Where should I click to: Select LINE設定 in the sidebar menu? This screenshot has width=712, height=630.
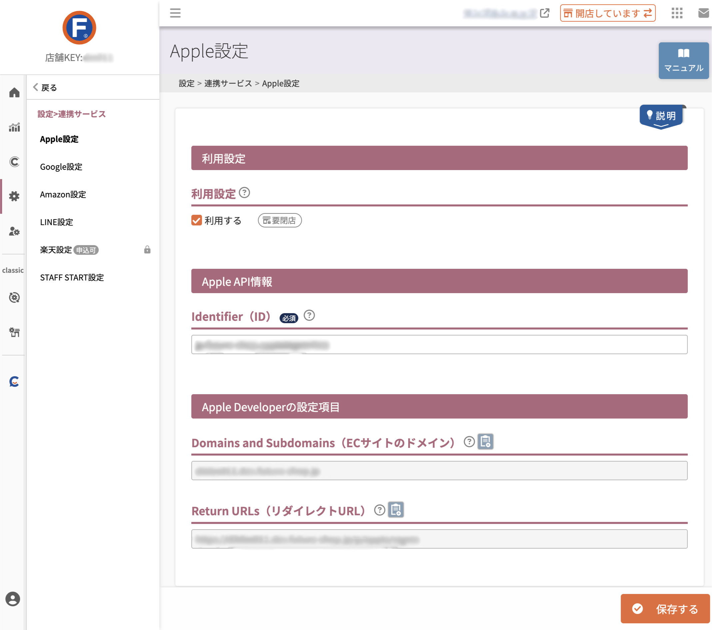(57, 222)
